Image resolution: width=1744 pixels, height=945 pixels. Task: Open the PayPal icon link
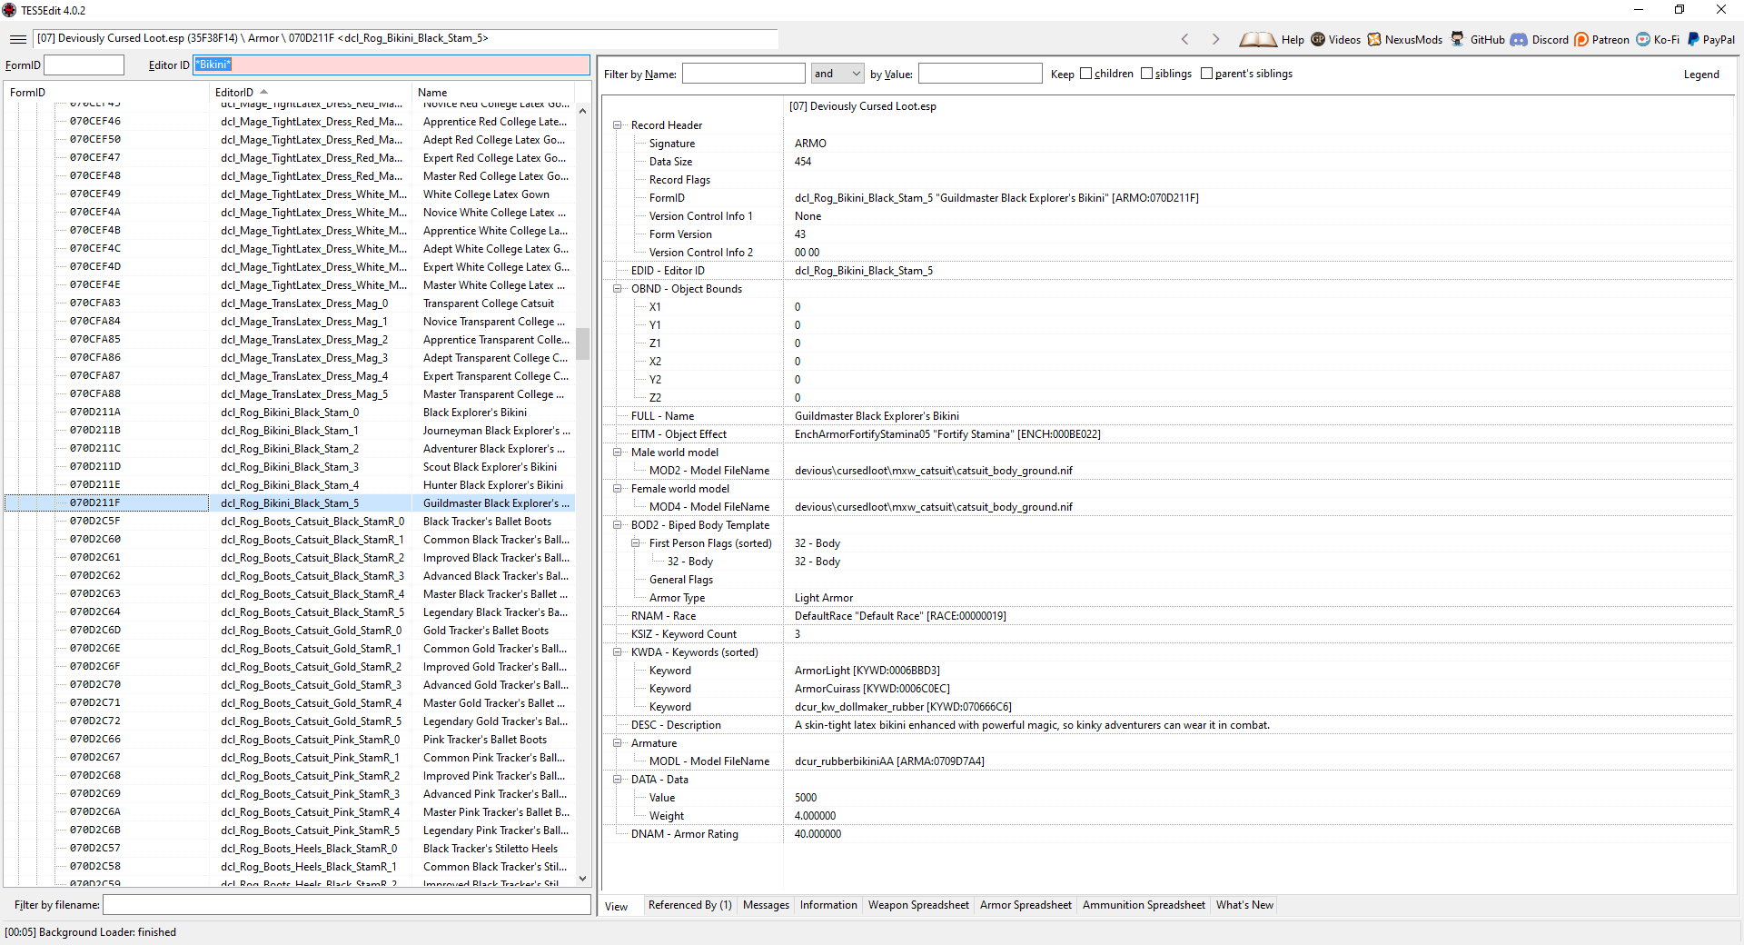[x=1693, y=39]
